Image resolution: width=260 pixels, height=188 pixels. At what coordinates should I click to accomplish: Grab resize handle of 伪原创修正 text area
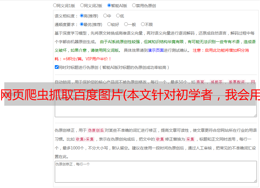[255, 181]
